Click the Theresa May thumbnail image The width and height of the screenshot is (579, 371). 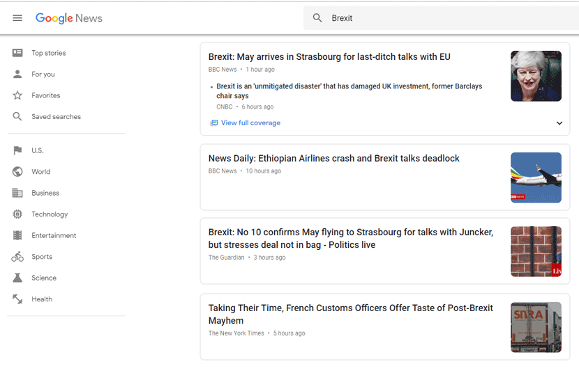tap(536, 76)
